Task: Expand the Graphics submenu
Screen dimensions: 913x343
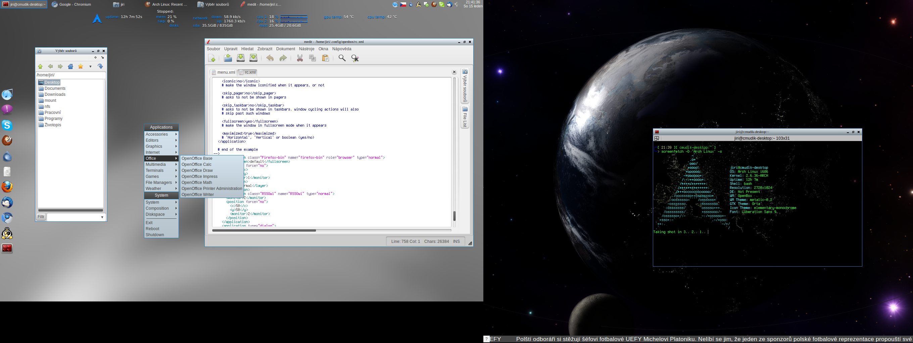Action: pyautogui.click(x=161, y=146)
